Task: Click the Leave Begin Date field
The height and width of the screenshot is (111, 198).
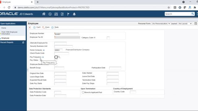Action: click(x=60, y=77)
